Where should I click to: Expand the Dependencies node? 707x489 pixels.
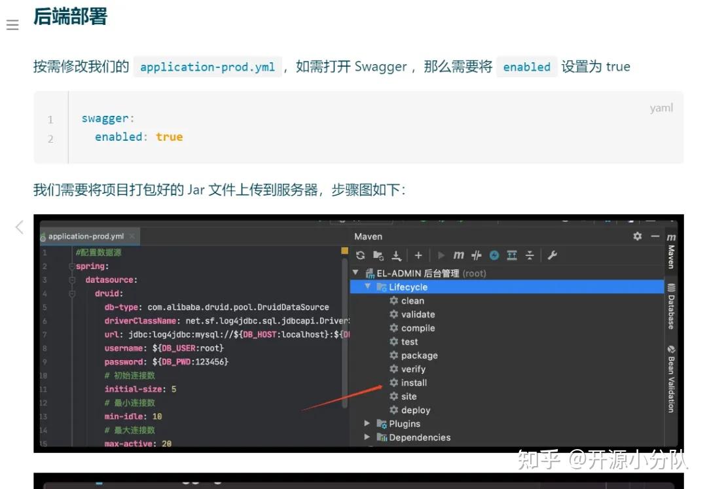[367, 437]
